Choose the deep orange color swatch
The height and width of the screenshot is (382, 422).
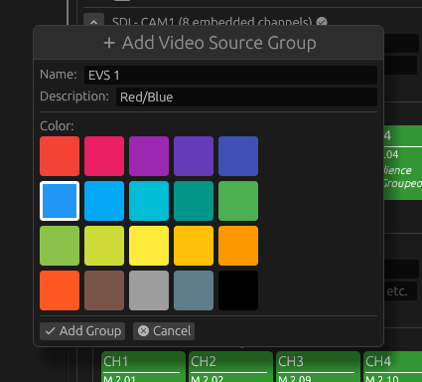[60, 290]
